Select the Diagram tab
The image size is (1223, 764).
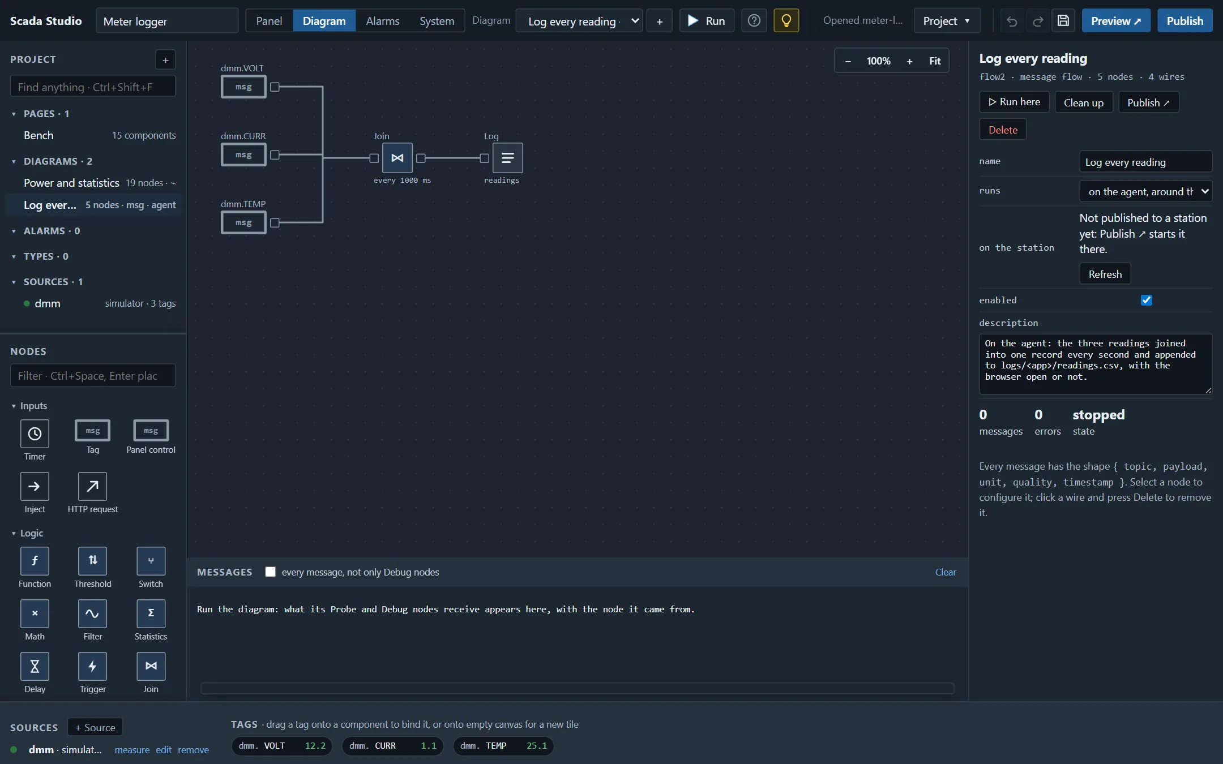pyautogui.click(x=324, y=21)
